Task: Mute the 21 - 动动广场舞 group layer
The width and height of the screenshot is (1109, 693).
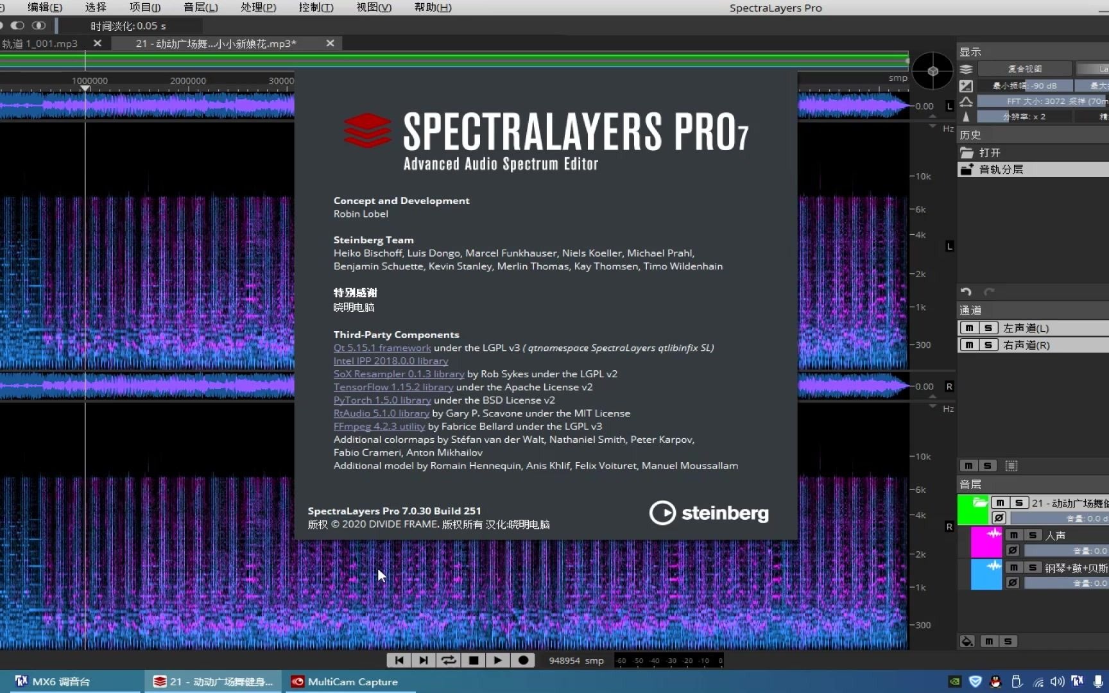Action: click(x=1000, y=502)
